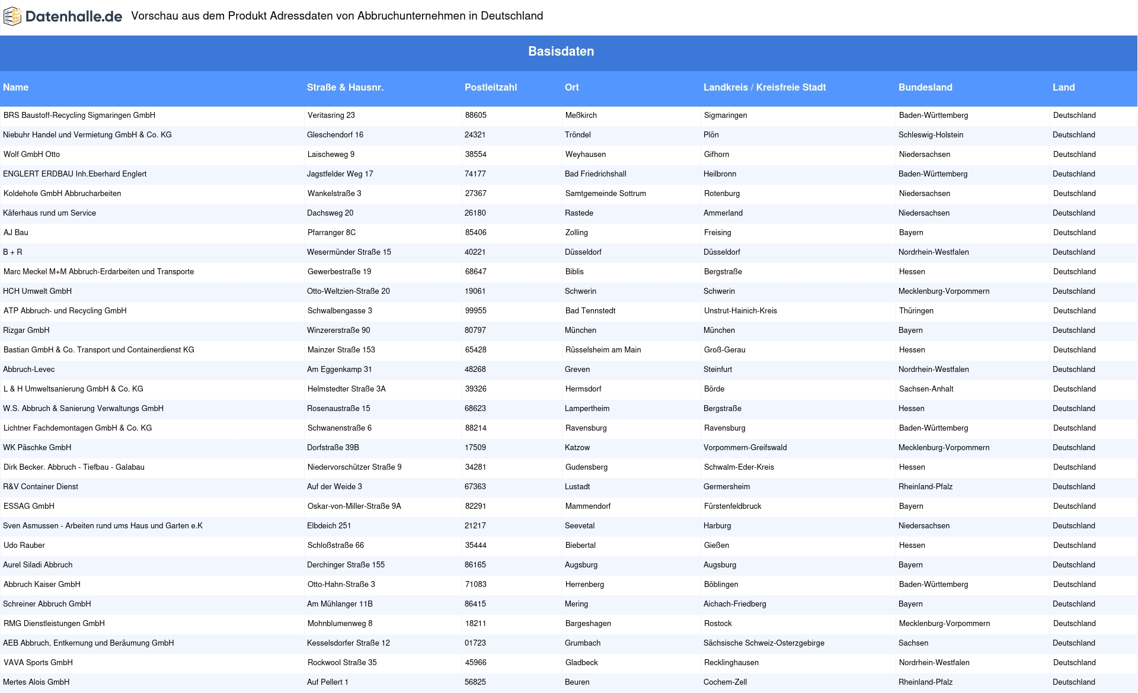Select the district Ammerland
1138x693 pixels.
[x=723, y=213]
